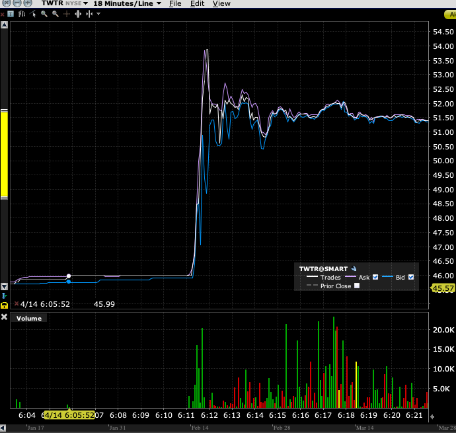Click the highlighted 4/14 6:05:52 time label
This screenshot has width=456, height=433.
69,415
